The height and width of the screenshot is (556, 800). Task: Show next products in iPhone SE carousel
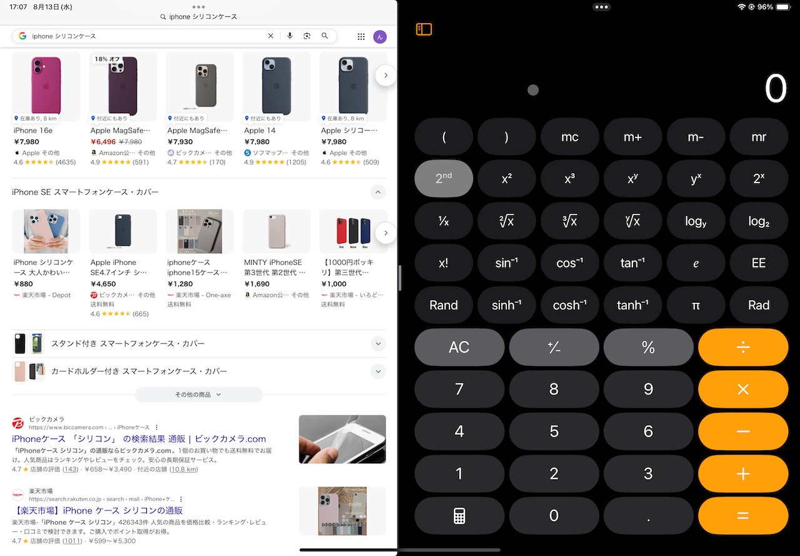click(386, 233)
